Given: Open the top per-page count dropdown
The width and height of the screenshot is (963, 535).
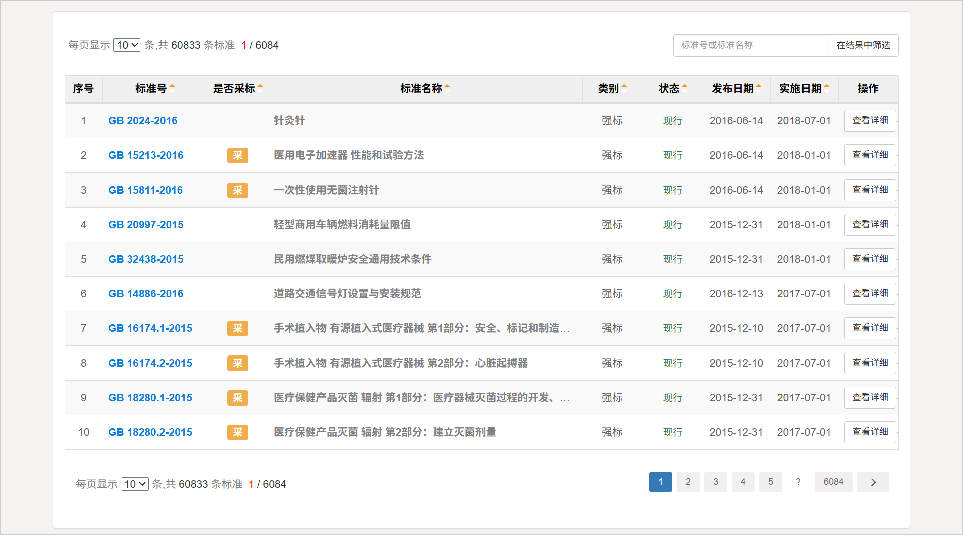Looking at the screenshot, I should coord(127,45).
